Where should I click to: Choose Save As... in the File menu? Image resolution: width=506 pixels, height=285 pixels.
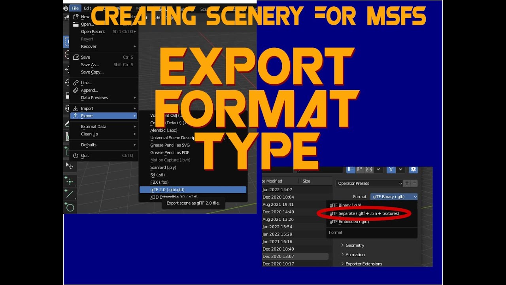point(104,65)
